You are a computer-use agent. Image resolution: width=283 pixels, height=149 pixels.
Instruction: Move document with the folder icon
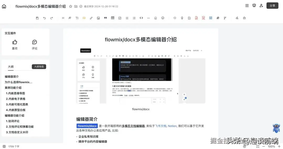76,6
